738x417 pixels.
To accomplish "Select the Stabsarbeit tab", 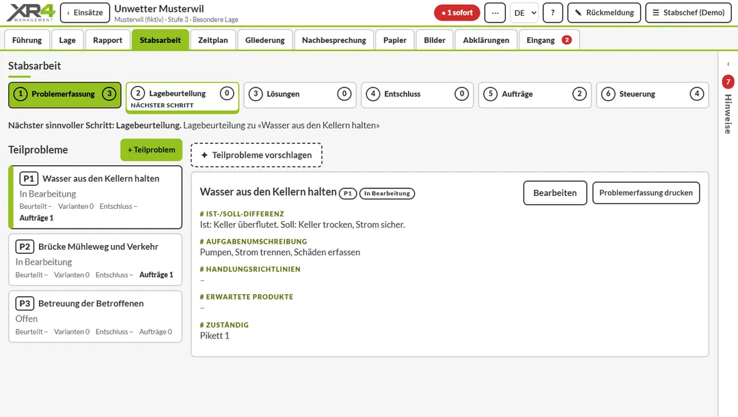I will pyautogui.click(x=160, y=40).
